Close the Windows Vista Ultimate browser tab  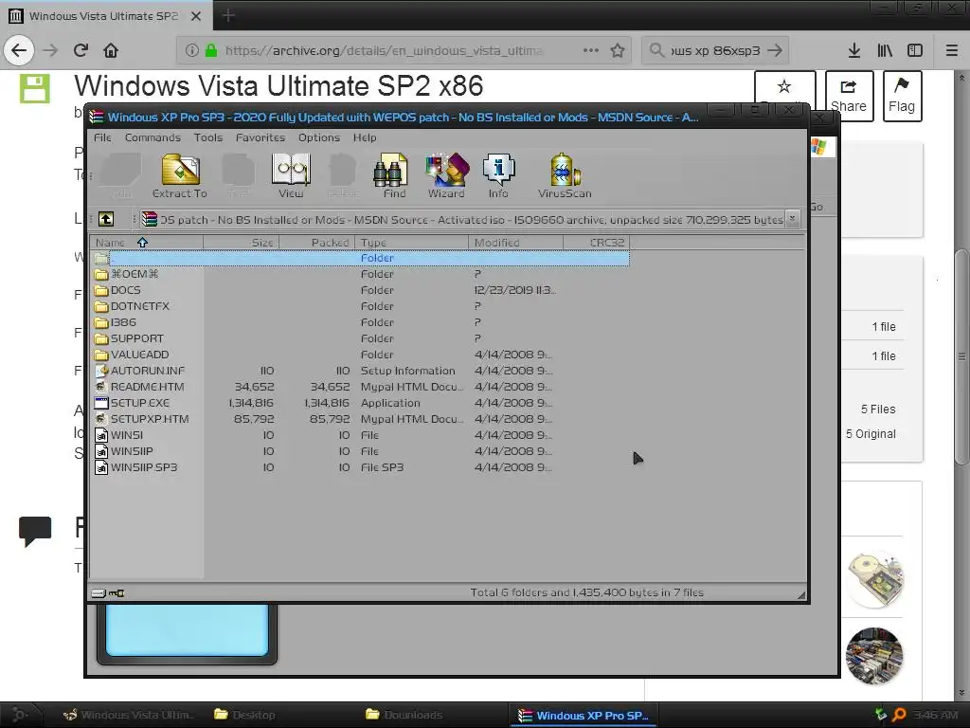[195, 16]
